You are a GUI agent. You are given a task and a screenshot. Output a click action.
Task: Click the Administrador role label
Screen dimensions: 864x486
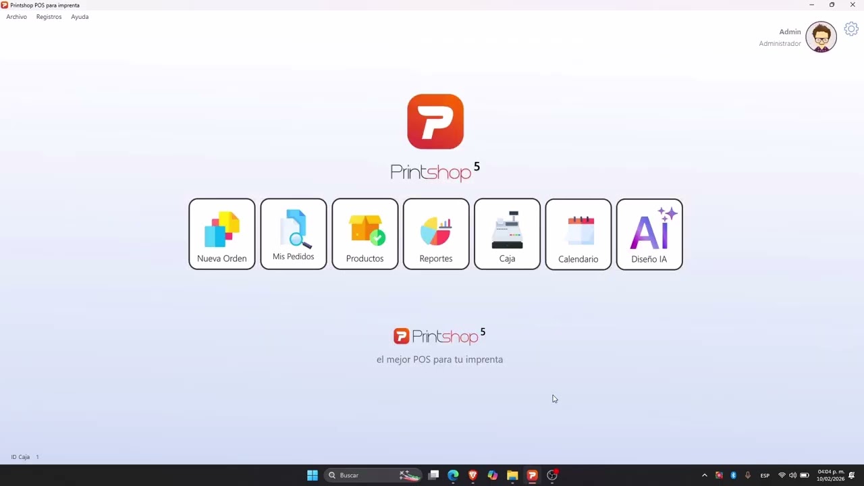coord(780,43)
